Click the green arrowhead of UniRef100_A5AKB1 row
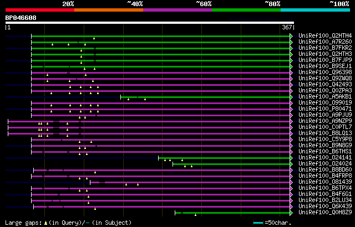Screen dimensions: 355x227 click(x=291, y=97)
